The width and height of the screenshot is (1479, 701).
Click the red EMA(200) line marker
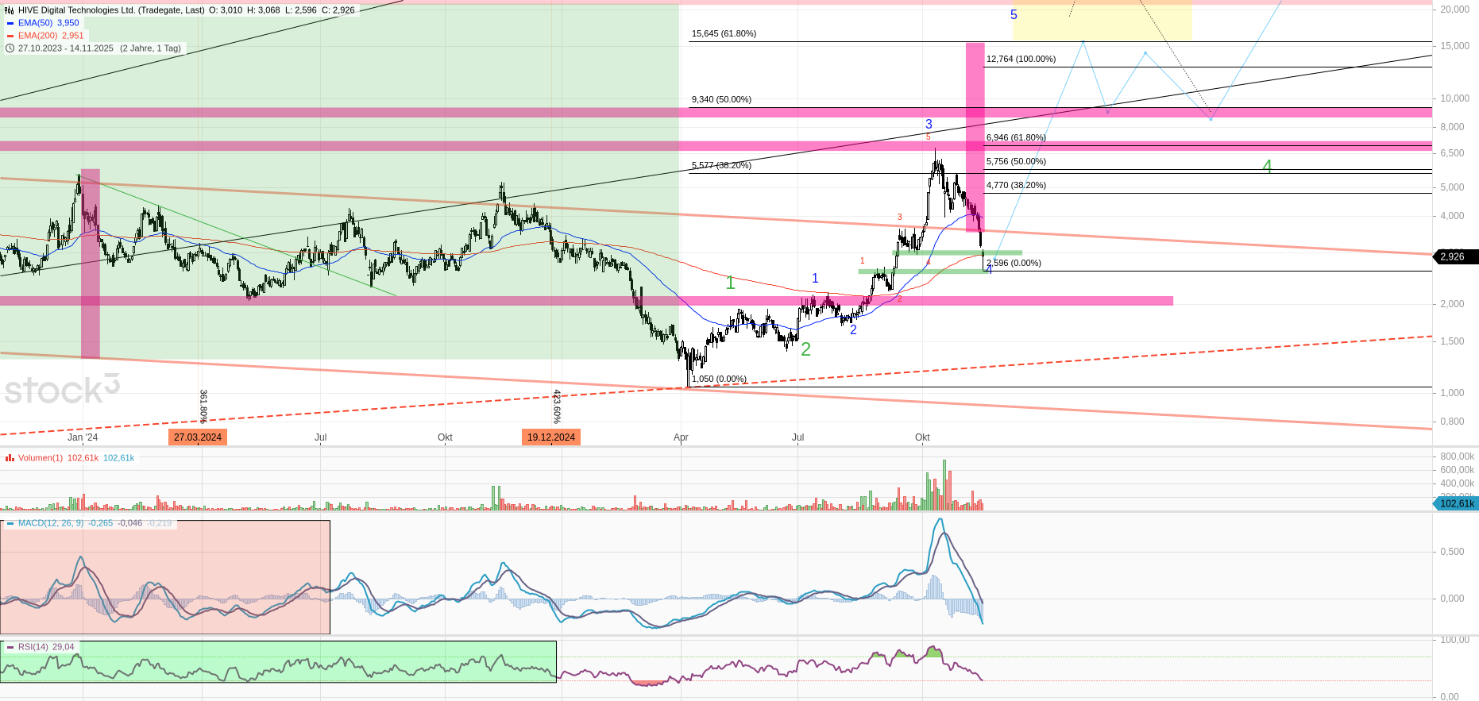[10, 36]
